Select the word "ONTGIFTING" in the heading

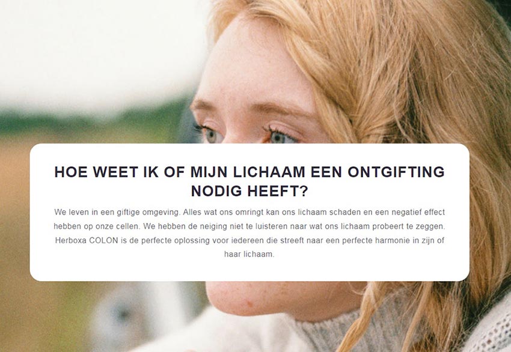396,172
